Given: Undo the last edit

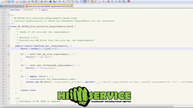Looking at the screenshot, I should pyautogui.click(x=42, y=1).
